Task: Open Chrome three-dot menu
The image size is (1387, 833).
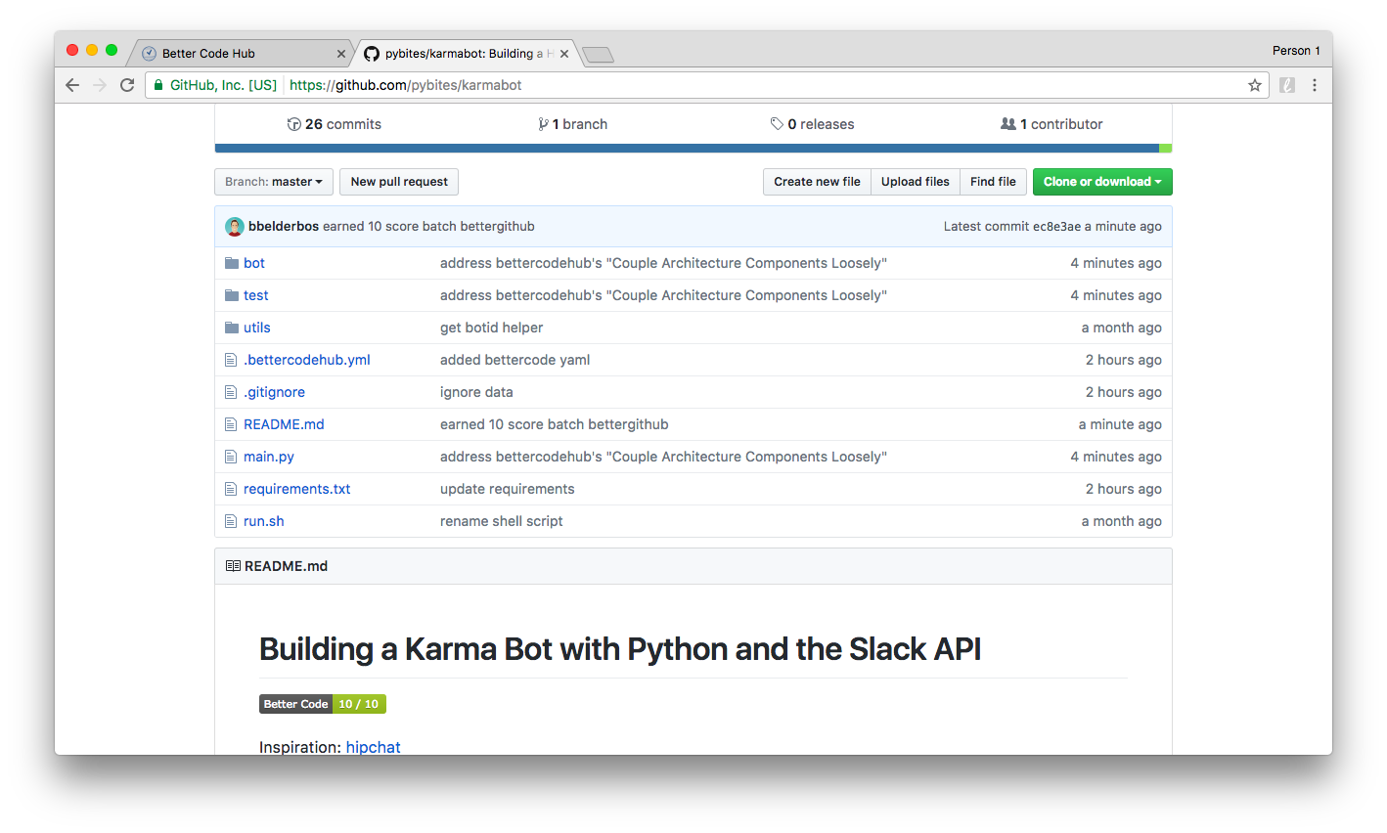Action: 1315,85
